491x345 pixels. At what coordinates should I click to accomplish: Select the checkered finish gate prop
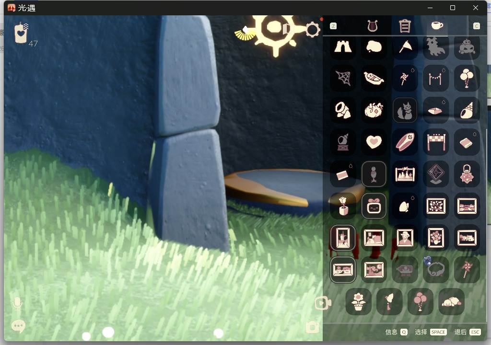coord(436,142)
